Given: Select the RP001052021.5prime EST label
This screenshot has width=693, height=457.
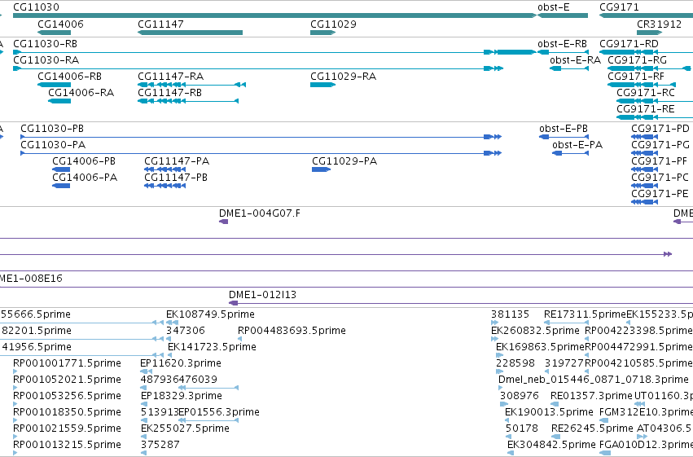Looking at the screenshot, I should 67,380.
